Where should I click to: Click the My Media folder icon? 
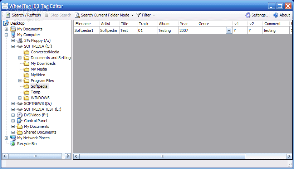coord(26,69)
